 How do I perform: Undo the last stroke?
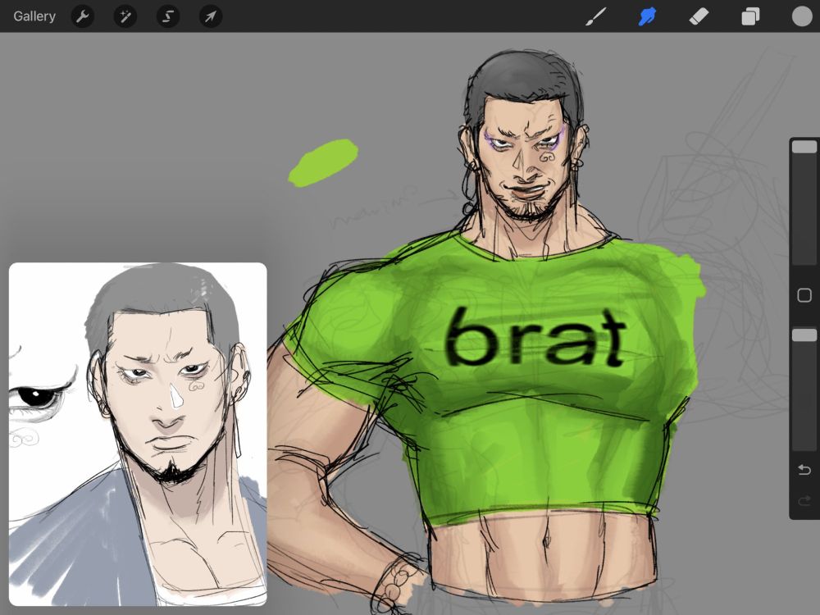pos(804,470)
